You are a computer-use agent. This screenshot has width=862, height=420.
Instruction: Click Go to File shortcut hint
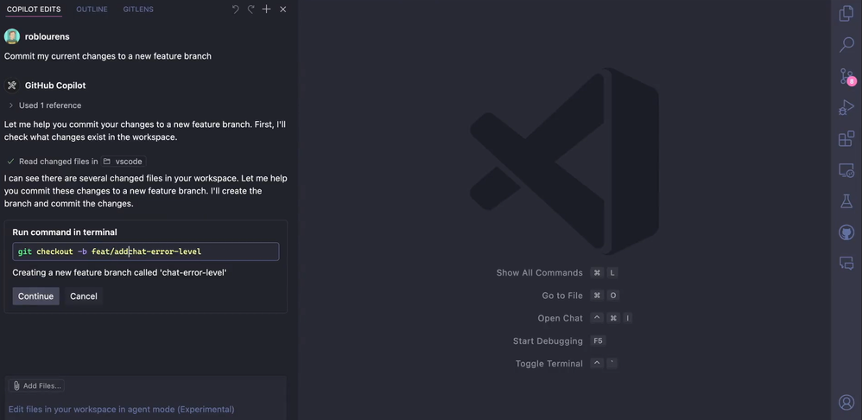(580, 296)
